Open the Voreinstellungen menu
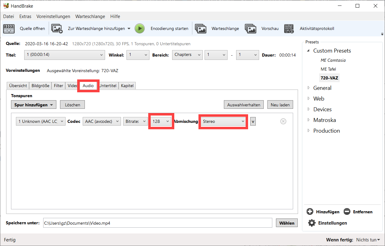 pyautogui.click(x=53, y=17)
